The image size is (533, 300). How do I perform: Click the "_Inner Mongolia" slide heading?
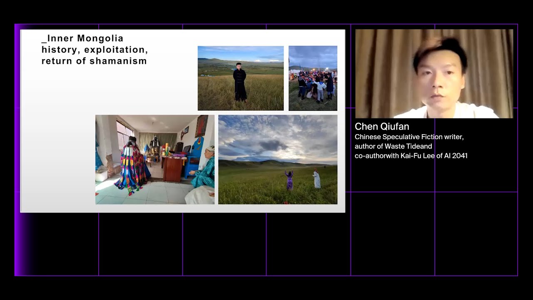click(82, 38)
